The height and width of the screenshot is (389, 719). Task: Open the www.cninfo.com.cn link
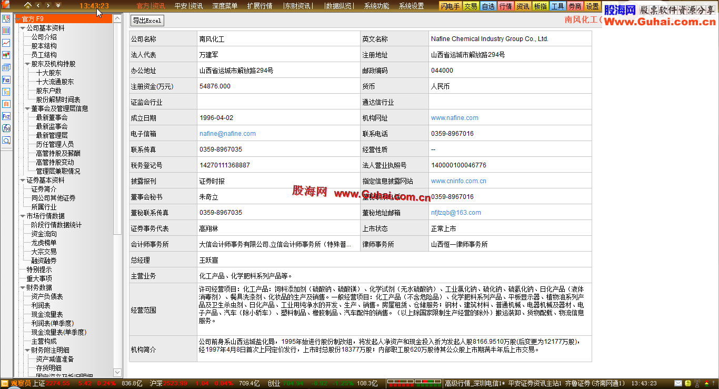coord(458,181)
